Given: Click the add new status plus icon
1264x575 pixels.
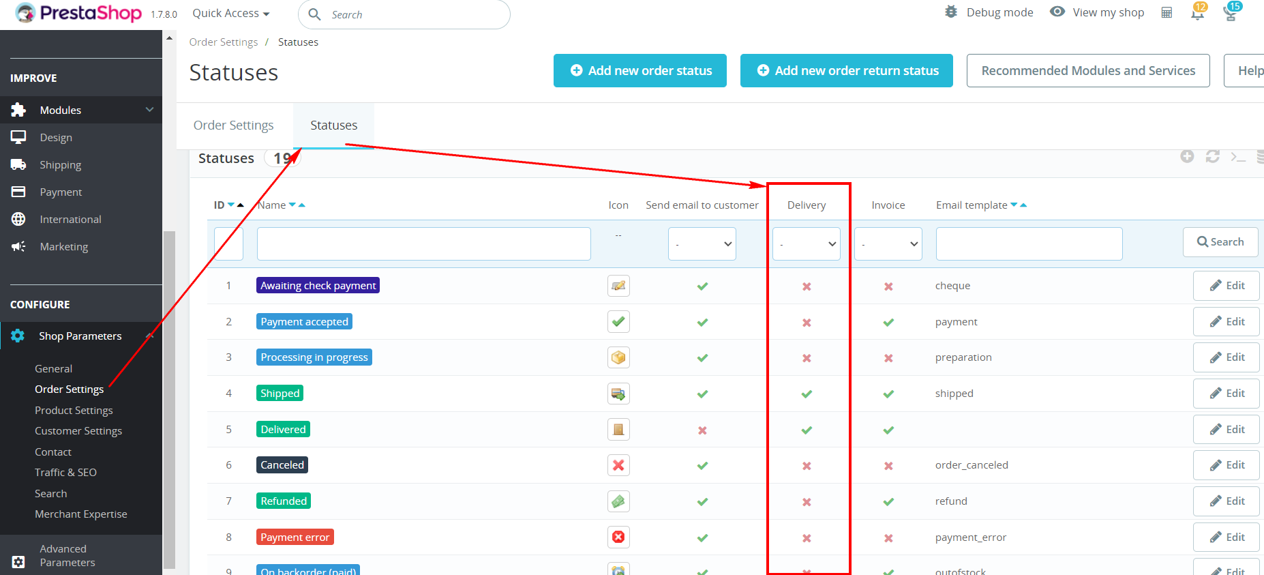Looking at the screenshot, I should [x=1187, y=156].
